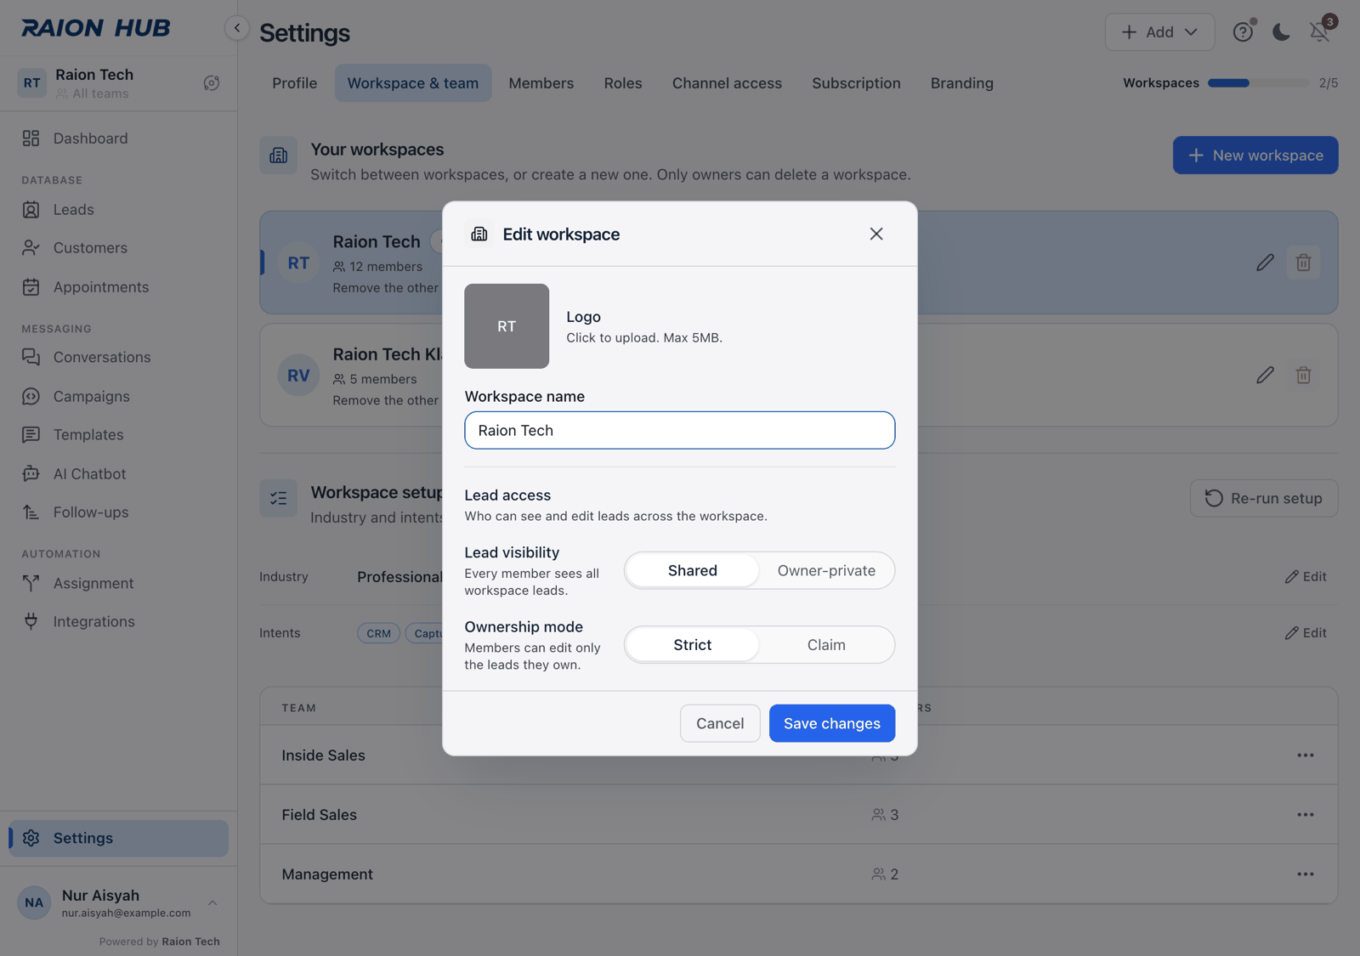Click the Inside Sales team name

[324, 755]
